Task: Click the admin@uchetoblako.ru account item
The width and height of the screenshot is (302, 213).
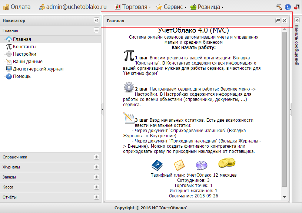Action: [x=73, y=7]
